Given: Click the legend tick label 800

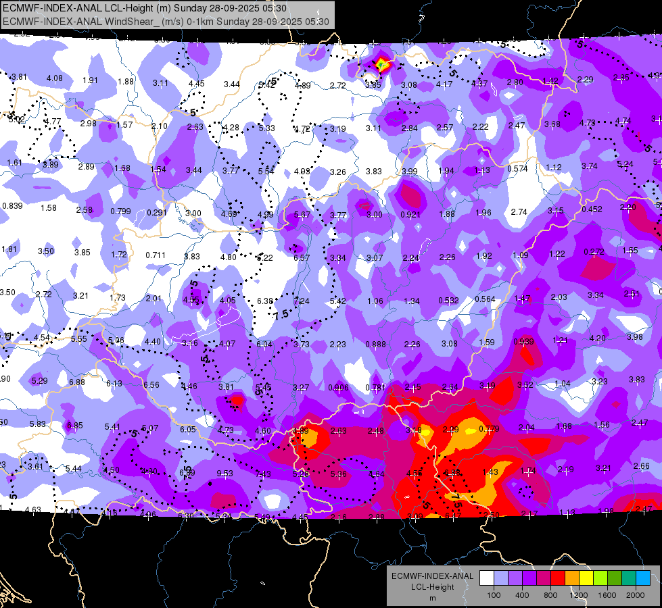Looking at the screenshot, I should tap(550, 595).
